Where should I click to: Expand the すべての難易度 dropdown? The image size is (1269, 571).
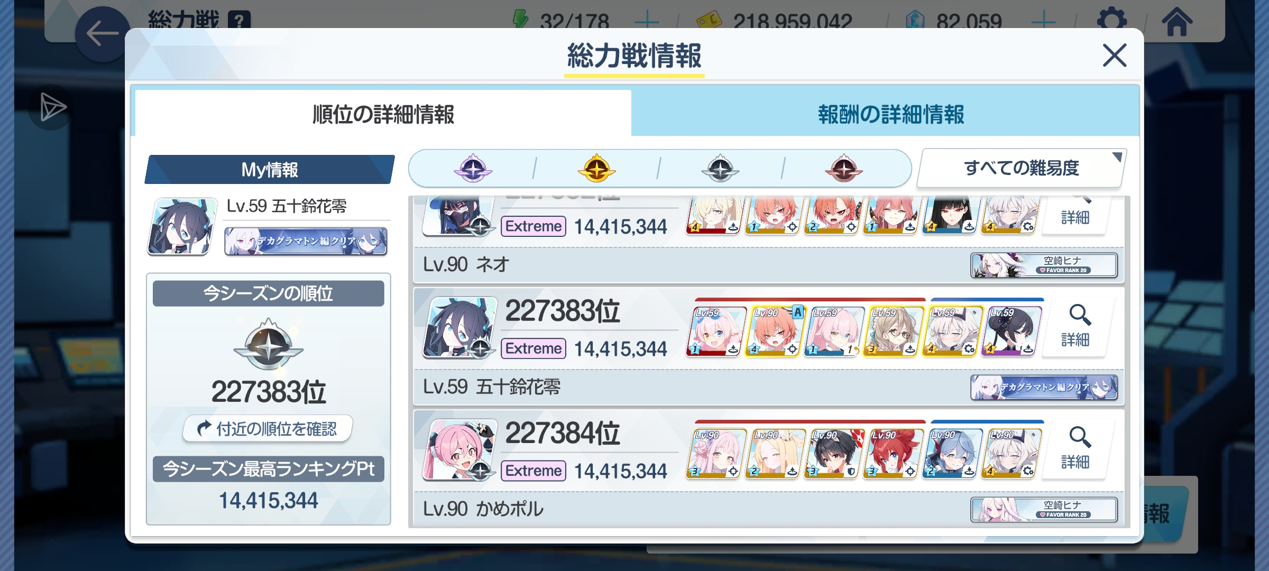1022,168
